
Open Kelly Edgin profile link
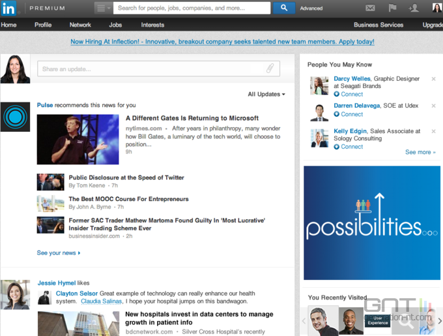(x=350, y=131)
